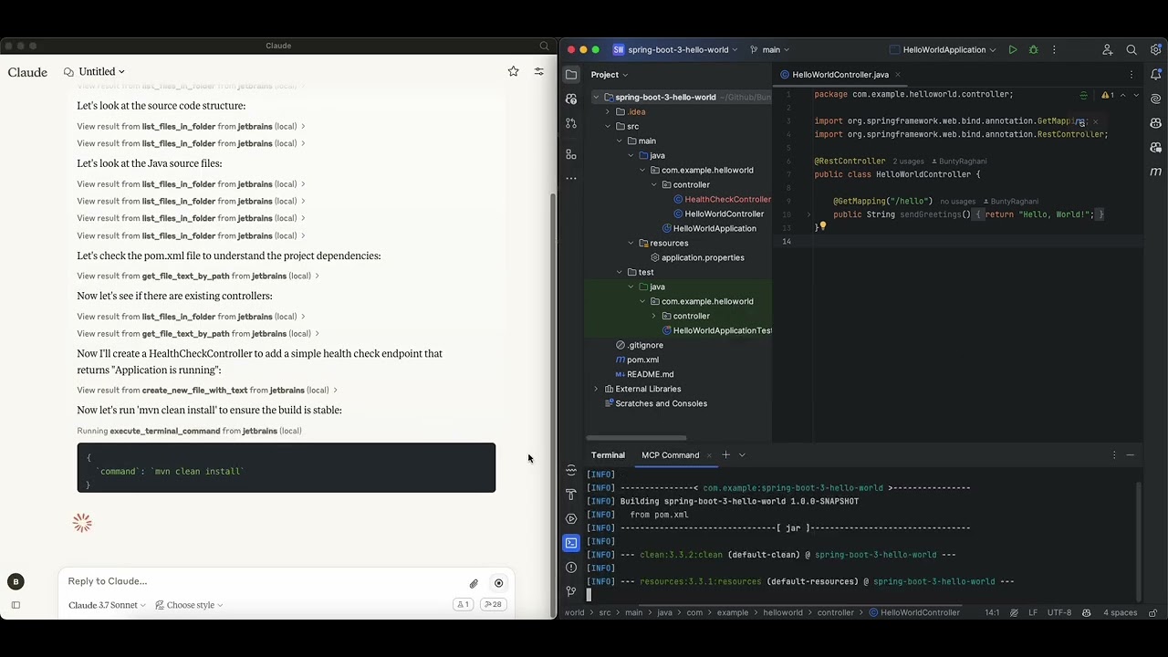The image size is (1168, 657).
Task: Open the main branch dropdown
Action: coord(769,50)
